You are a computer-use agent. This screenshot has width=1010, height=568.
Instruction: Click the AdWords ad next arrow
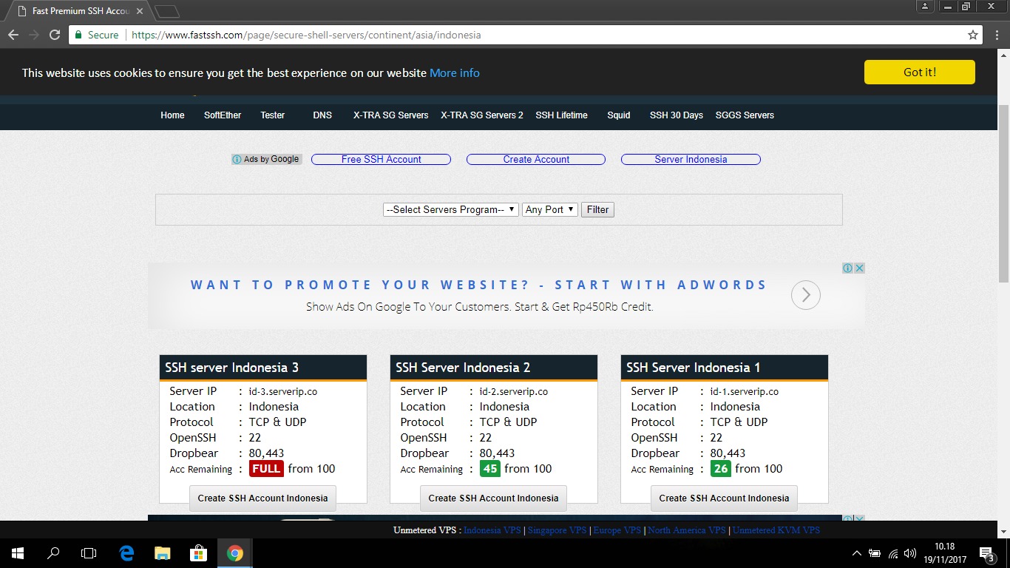click(806, 295)
